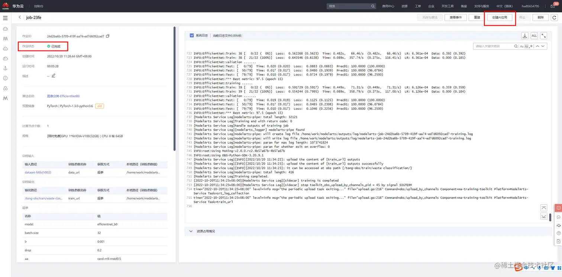Open the dataset-fd6b(V002) input link
Image resolution: width=562 pixels, height=277 pixels.
click(38, 172)
